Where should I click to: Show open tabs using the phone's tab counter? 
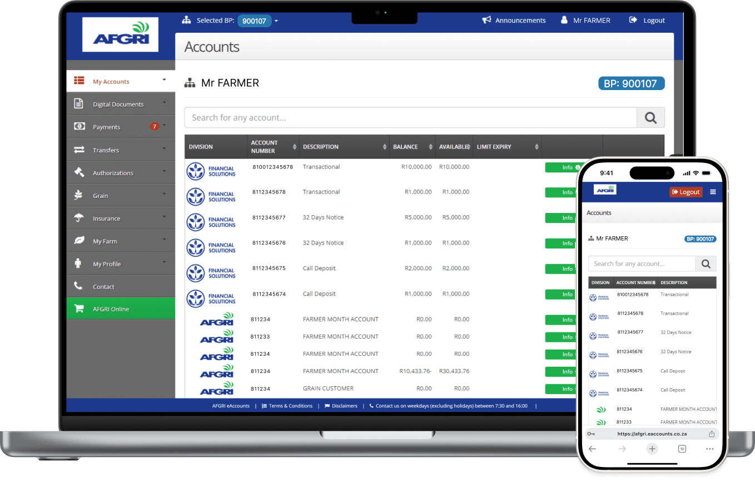click(682, 449)
